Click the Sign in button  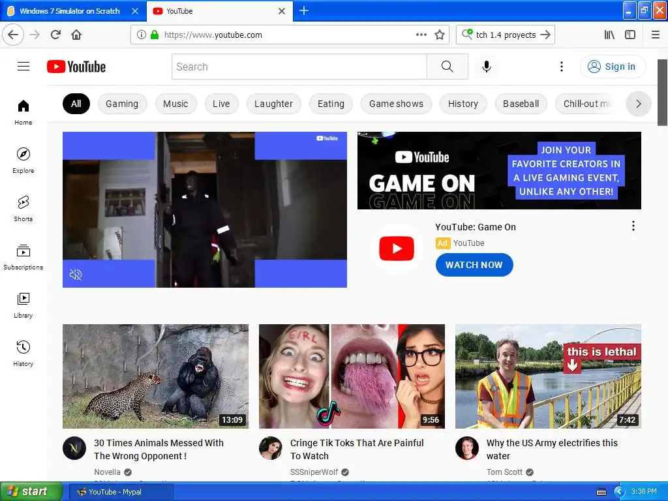[x=613, y=67]
